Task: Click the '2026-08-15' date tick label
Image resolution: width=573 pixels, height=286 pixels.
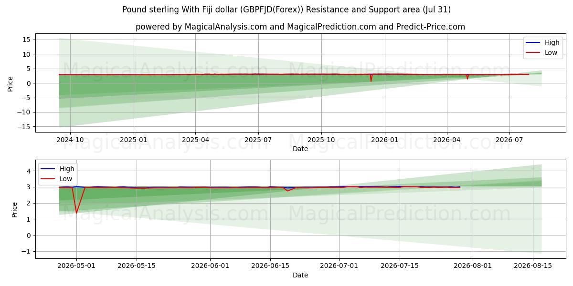Action: click(533, 266)
